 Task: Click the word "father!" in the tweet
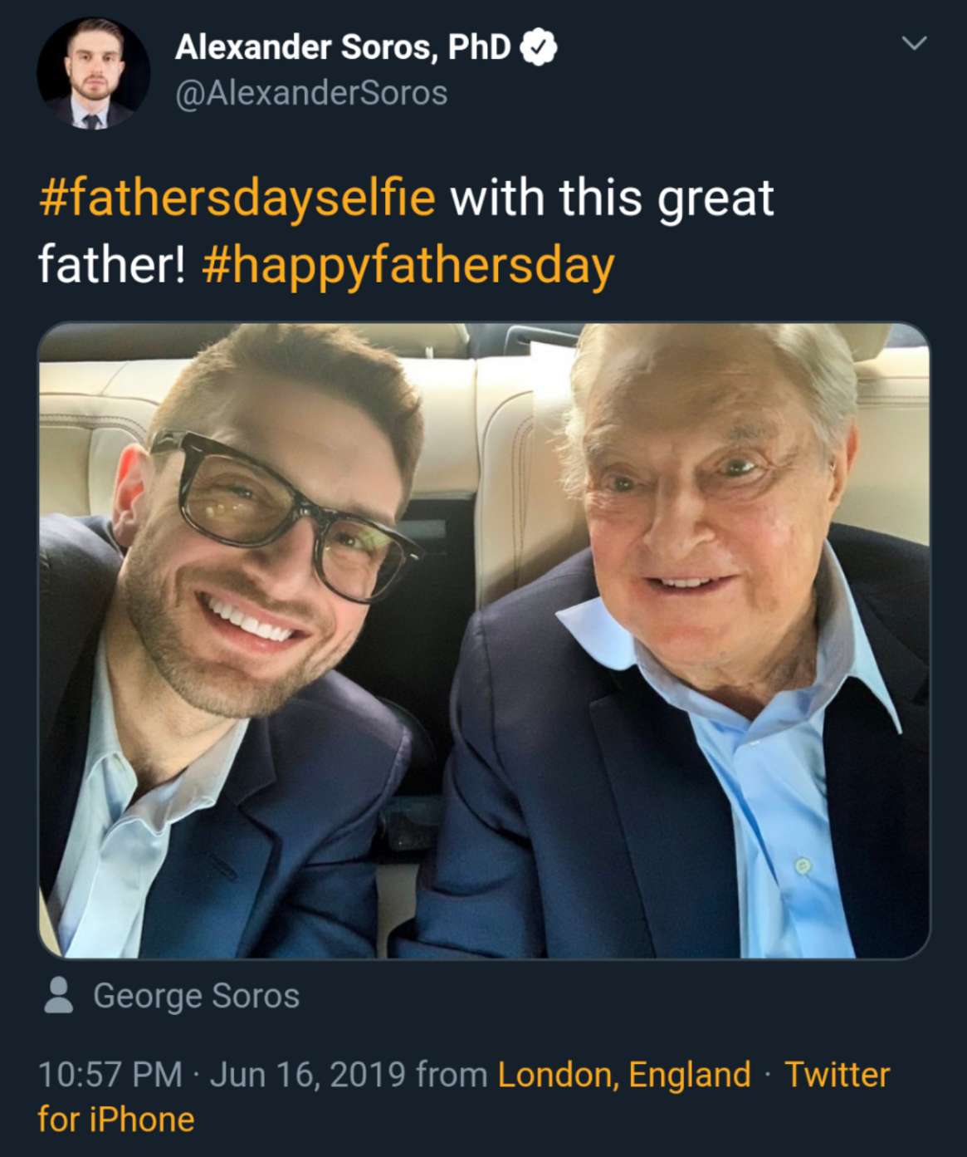(x=111, y=266)
